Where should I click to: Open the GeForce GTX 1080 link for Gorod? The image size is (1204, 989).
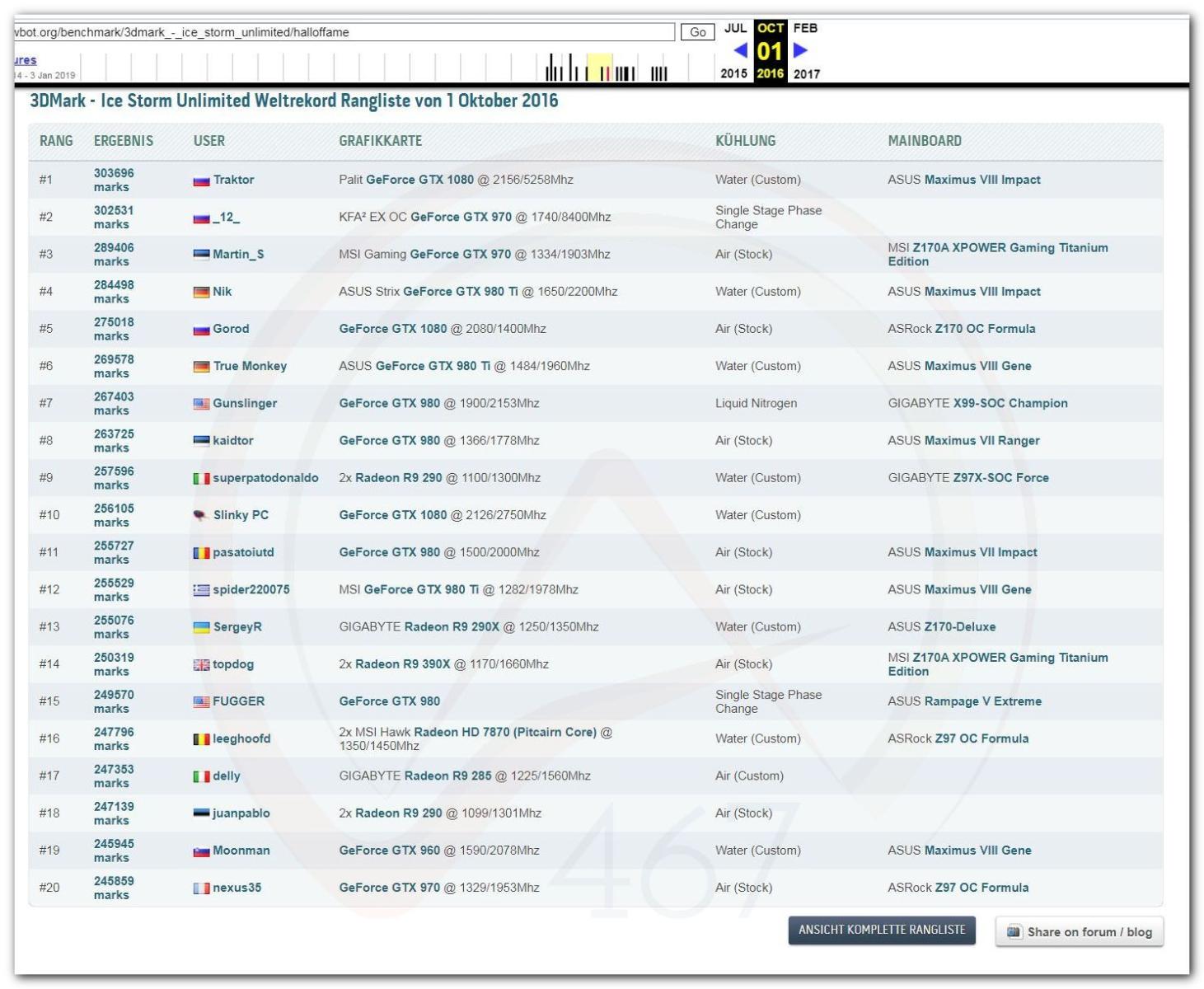(x=393, y=329)
